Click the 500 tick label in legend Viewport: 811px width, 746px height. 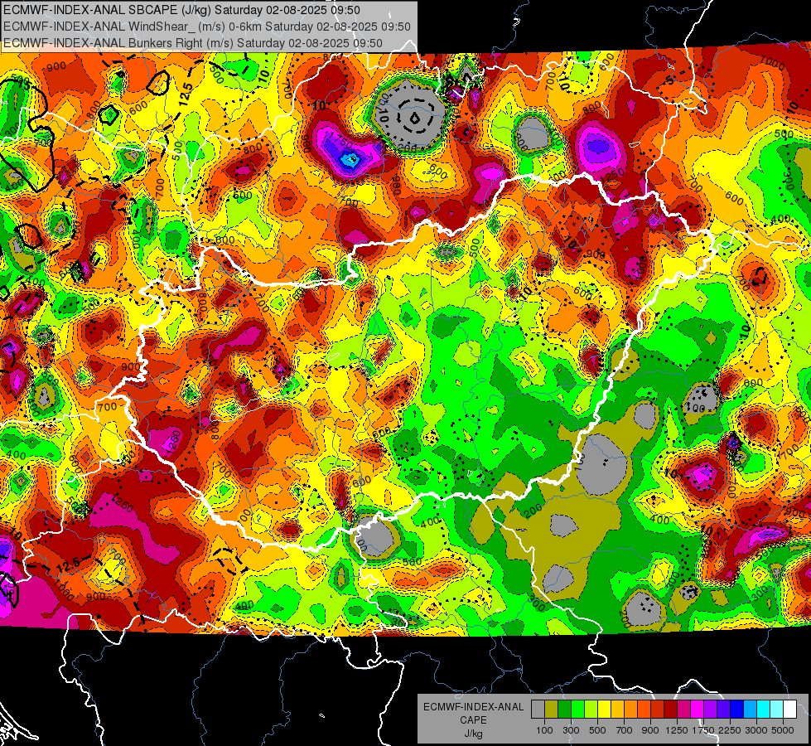(x=597, y=730)
